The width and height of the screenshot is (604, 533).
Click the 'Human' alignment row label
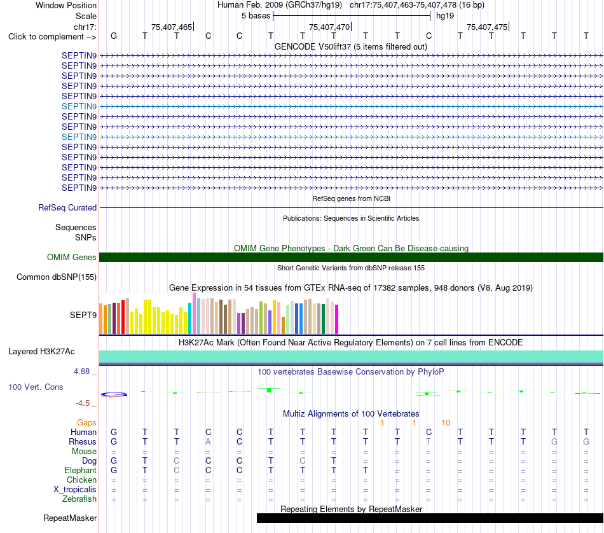tap(83, 433)
